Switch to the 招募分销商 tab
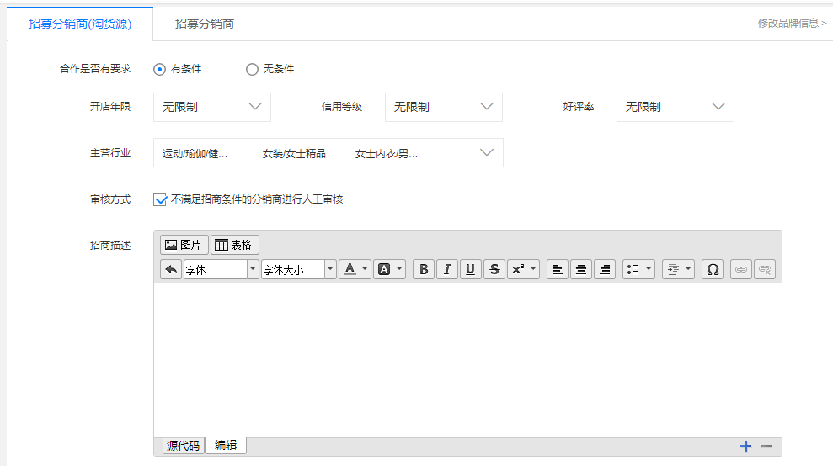 (205, 24)
